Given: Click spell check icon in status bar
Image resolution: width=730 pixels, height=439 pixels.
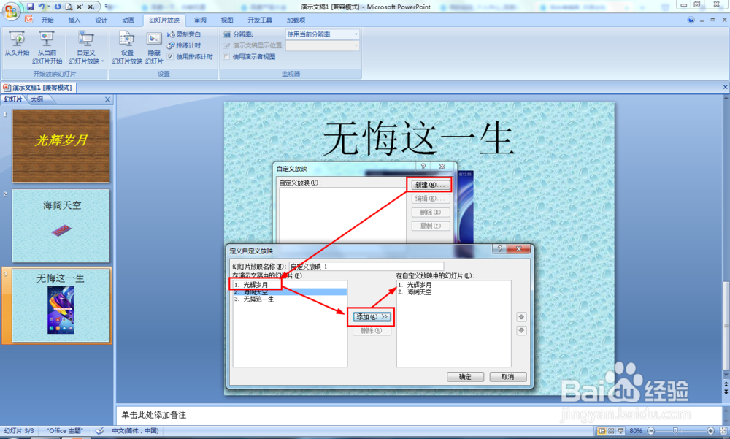Looking at the screenshot, I should pyautogui.click(x=99, y=431).
